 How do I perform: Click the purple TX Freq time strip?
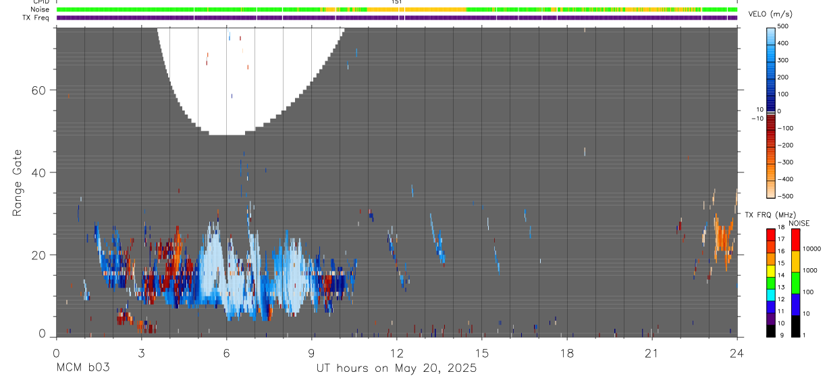coord(397,18)
